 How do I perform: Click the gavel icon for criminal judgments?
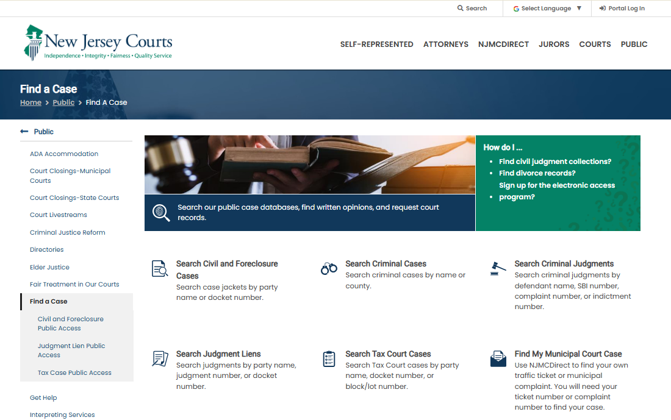[x=498, y=269]
